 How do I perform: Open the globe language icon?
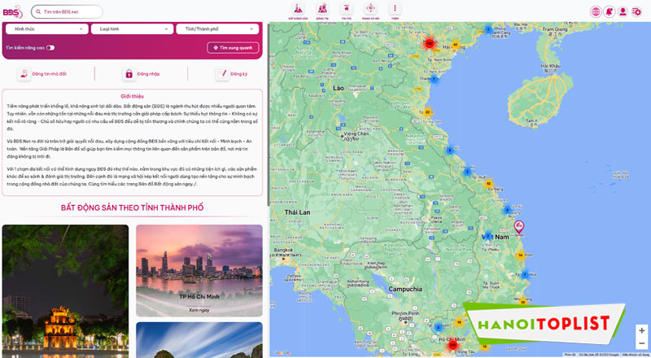(x=595, y=11)
